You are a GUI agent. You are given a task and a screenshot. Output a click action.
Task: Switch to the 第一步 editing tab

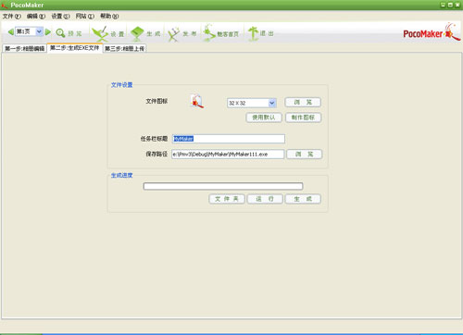coord(25,48)
